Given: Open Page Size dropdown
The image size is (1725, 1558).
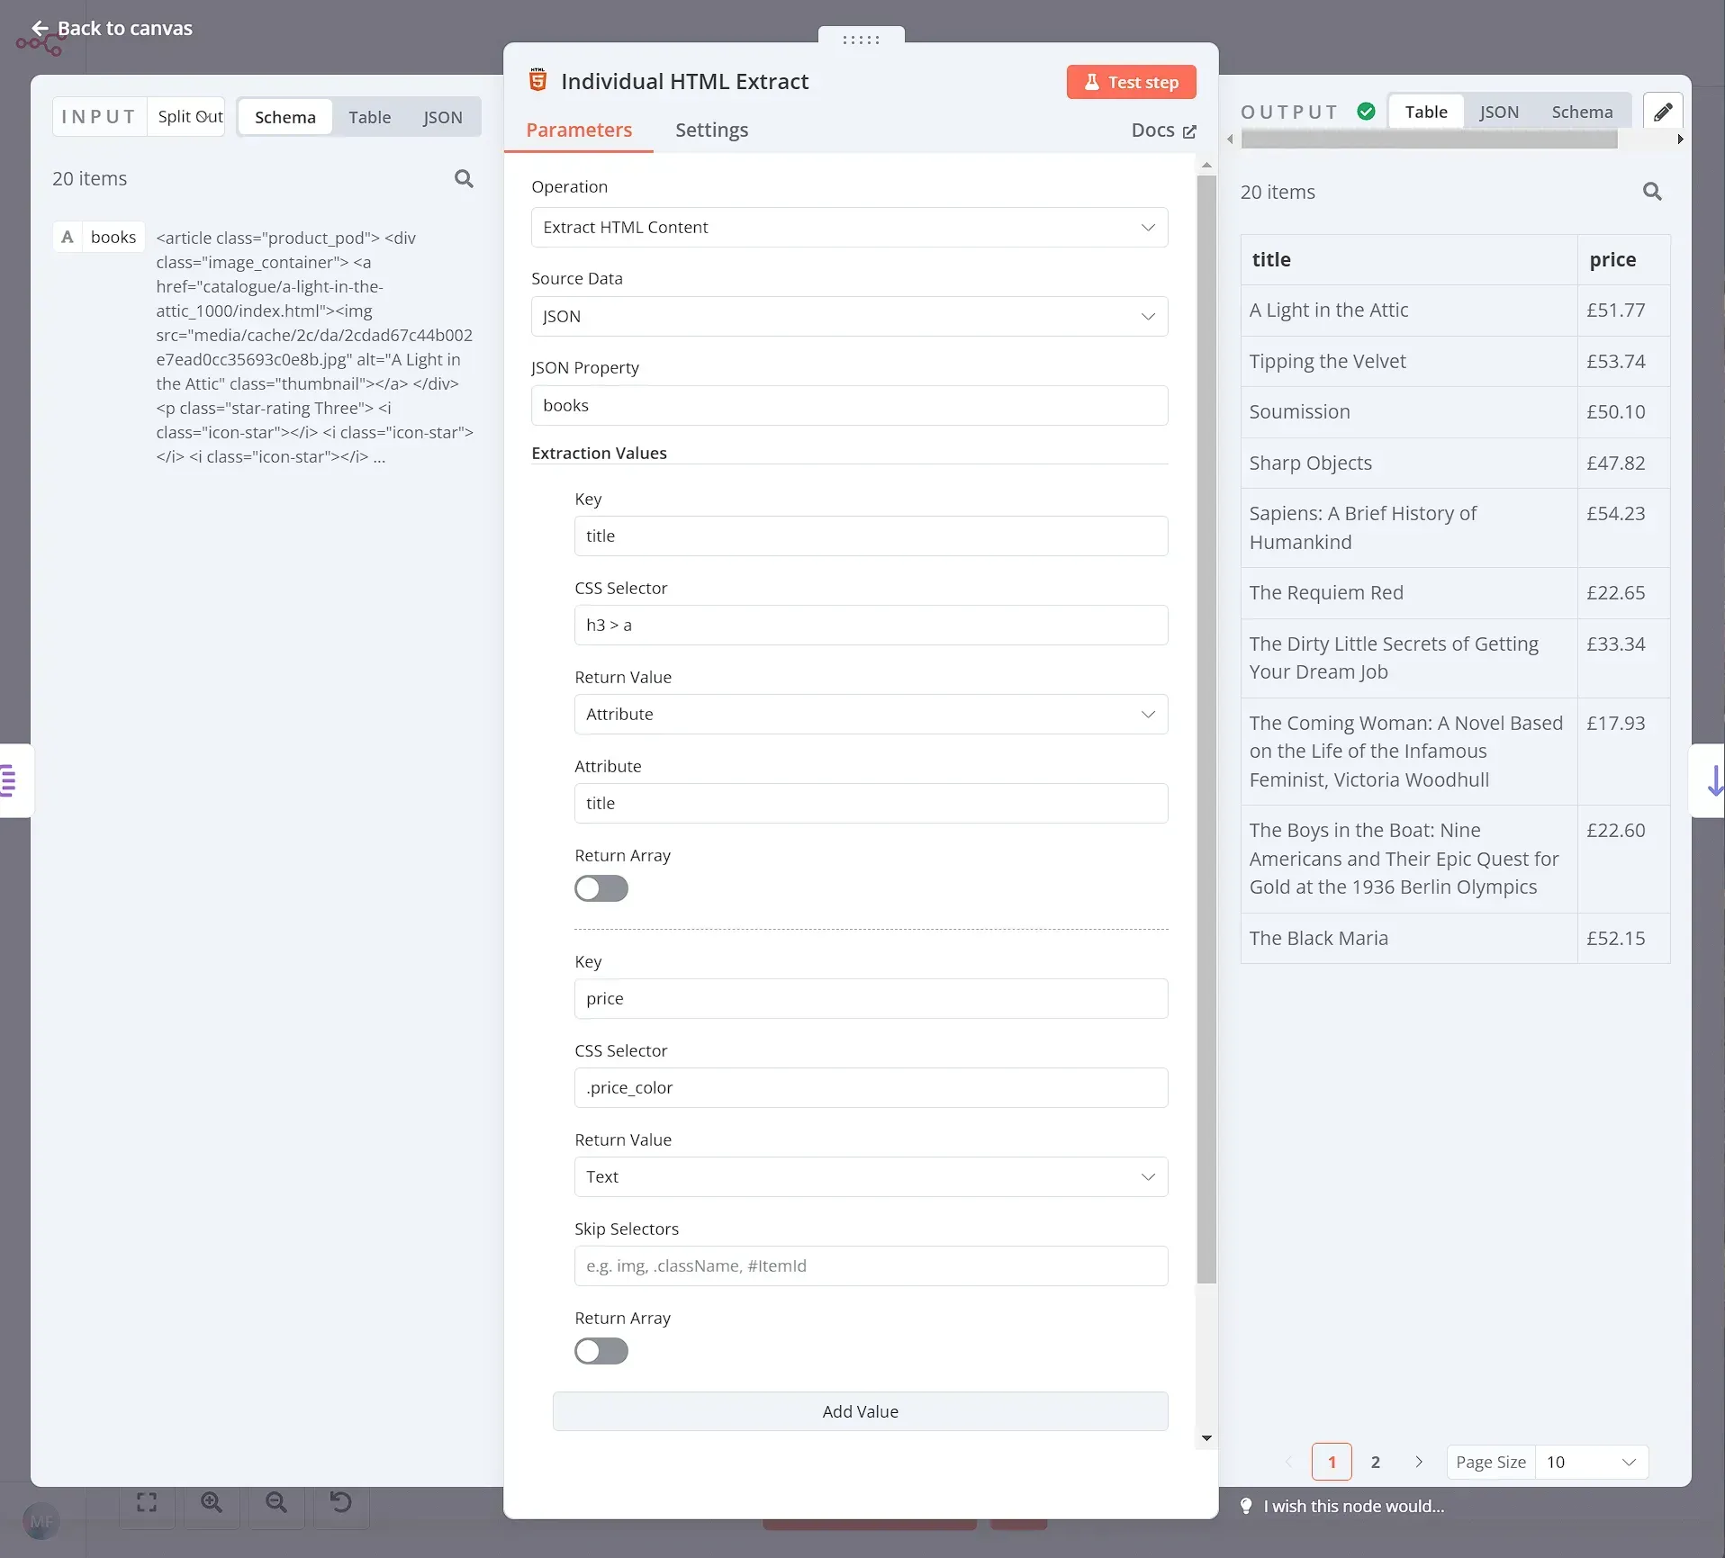Looking at the screenshot, I should [1591, 1462].
